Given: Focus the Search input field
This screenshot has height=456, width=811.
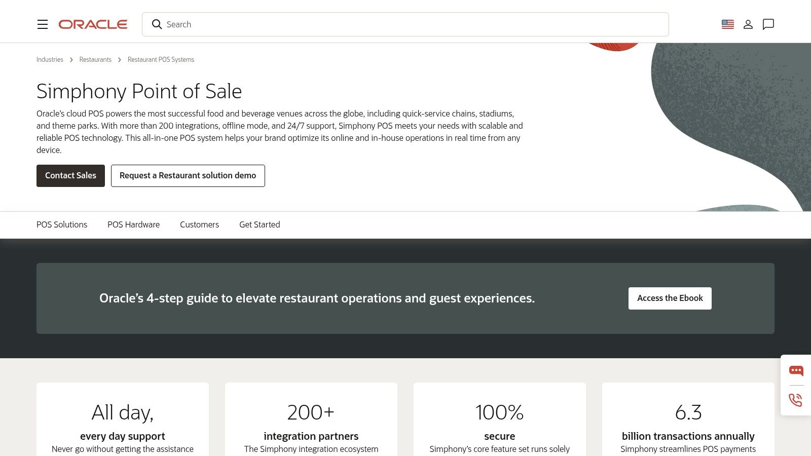Looking at the screenshot, I should click(x=405, y=24).
